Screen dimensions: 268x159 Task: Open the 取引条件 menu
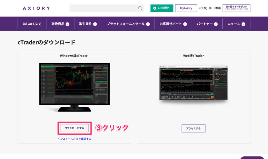point(85,24)
